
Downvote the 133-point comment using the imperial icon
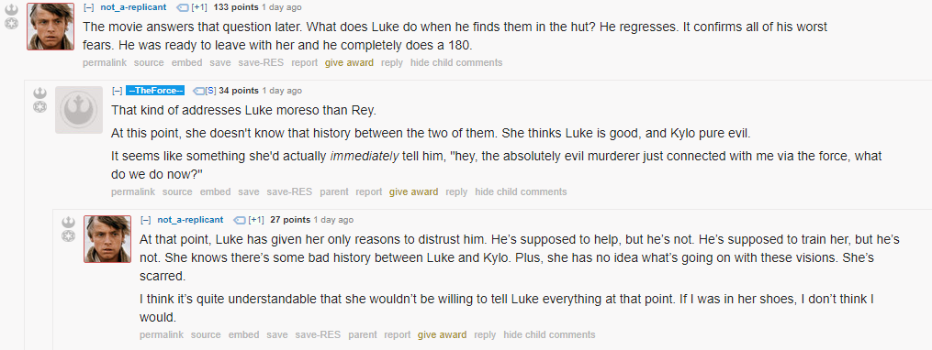[11, 24]
